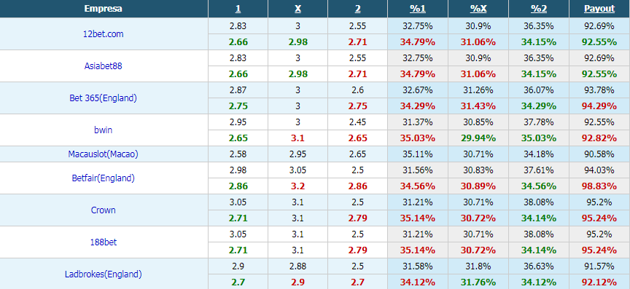630x289 pixels.
Task: Sort by the 2 column header
Action: click(357, 9)
